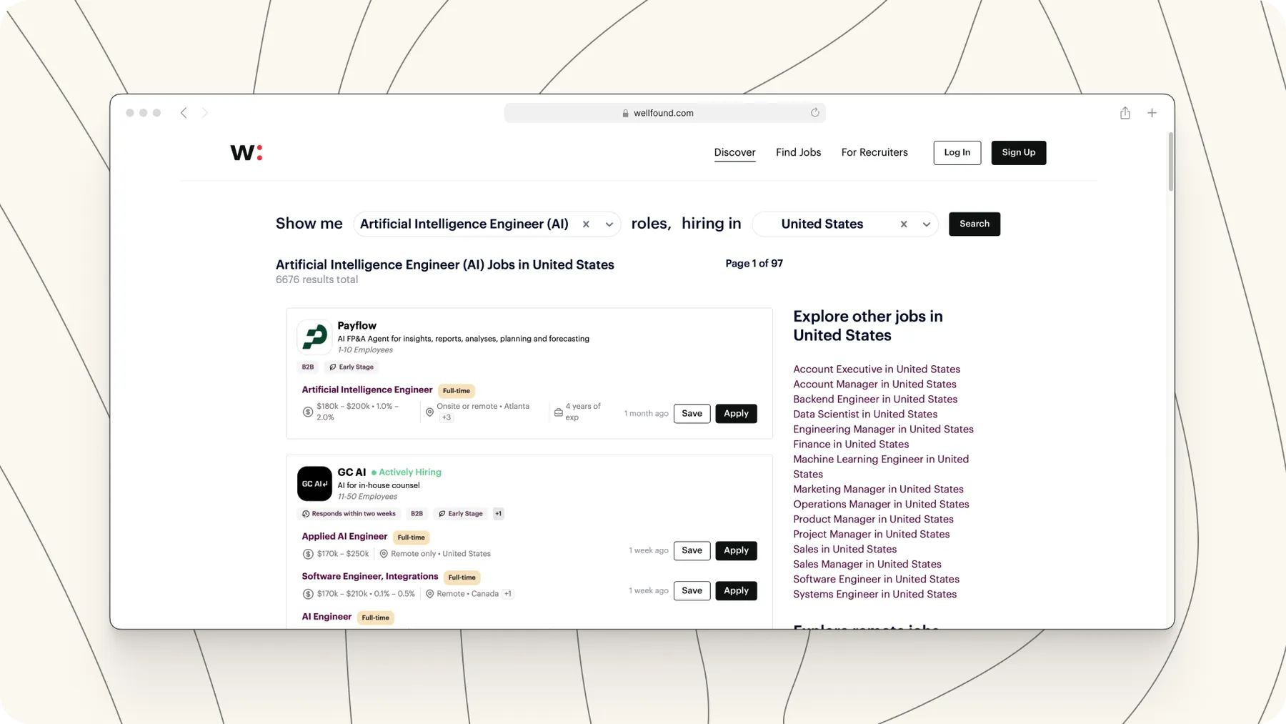Screen dimensions: 1286x724
Task: Open Account Manager in United States link
Action: click(874, 385)
